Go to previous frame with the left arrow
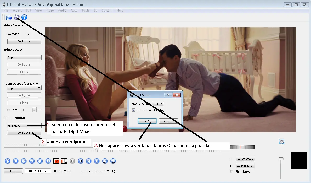This screenshot has height=183, width=311. 24,161
